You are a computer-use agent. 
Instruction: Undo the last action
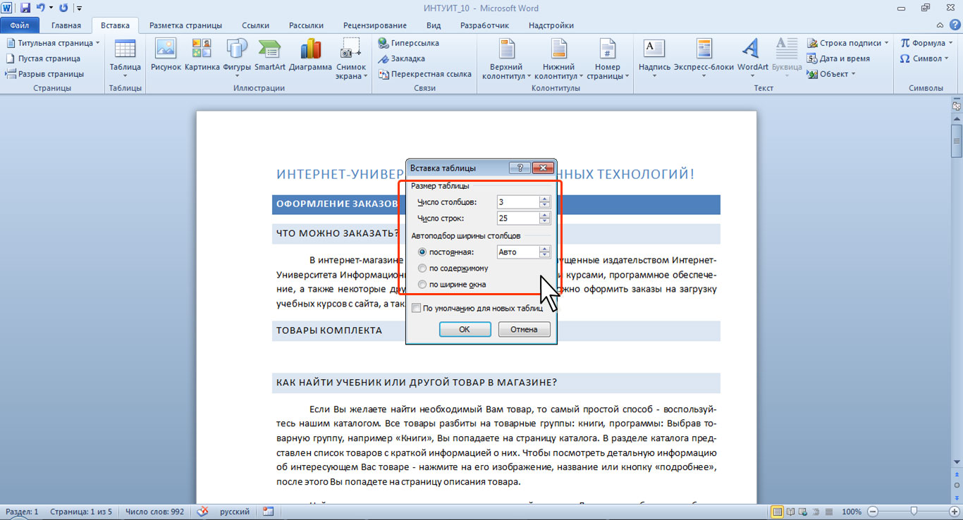tap(42, 8)
